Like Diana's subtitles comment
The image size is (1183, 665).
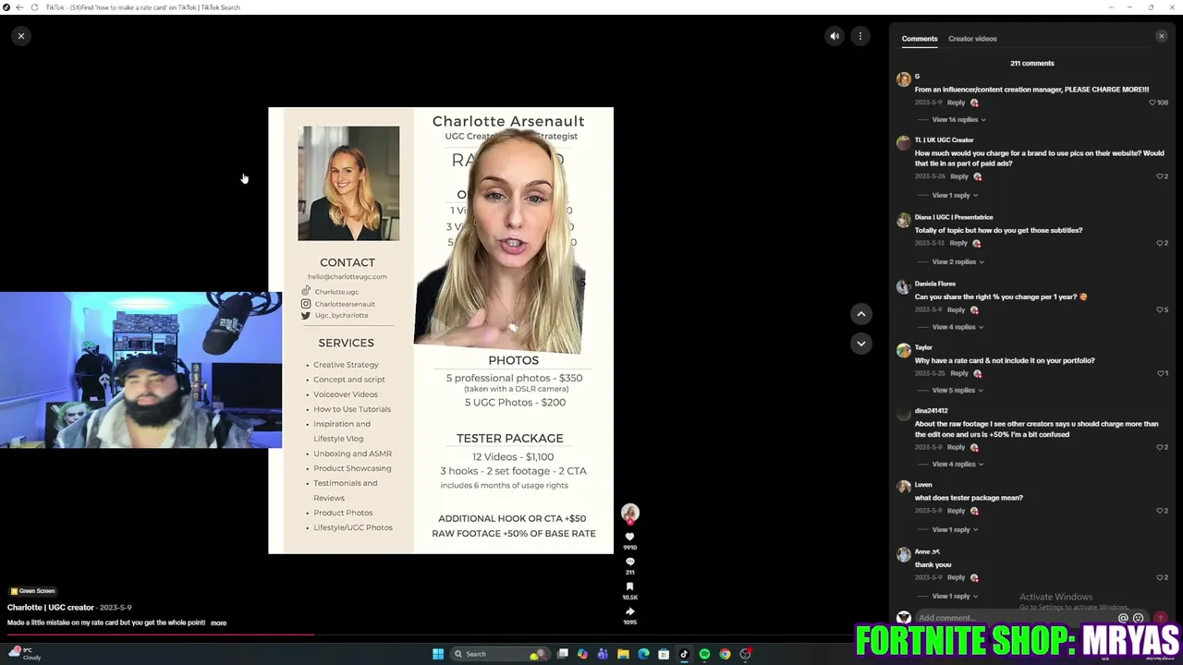1160,243
